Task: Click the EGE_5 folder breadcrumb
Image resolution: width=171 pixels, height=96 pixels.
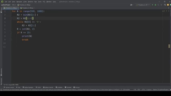Action: 14,5
